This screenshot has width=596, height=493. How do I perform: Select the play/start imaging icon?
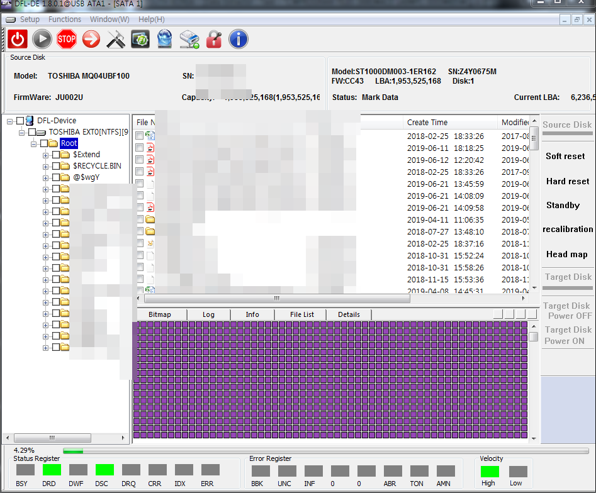(x=42, y=39)
